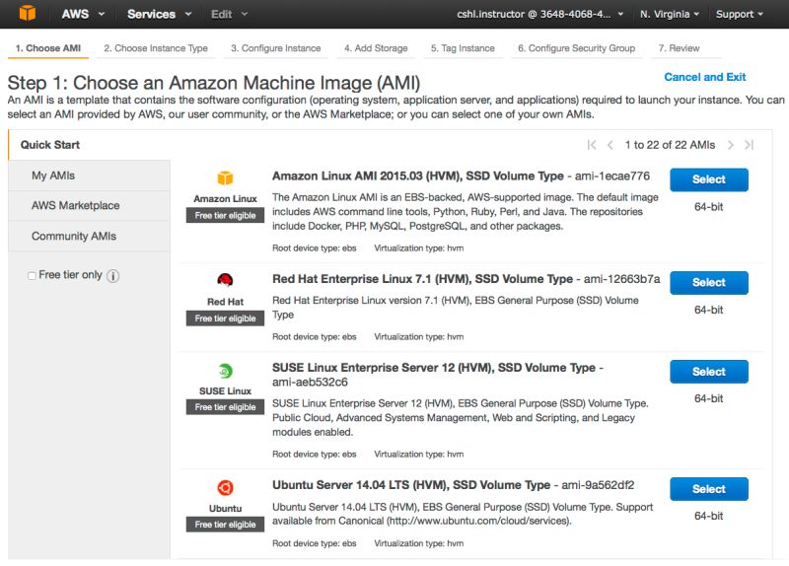Switch to 2. Choose Instance Type step
789x566 pixels.
(x=156, y=48)
